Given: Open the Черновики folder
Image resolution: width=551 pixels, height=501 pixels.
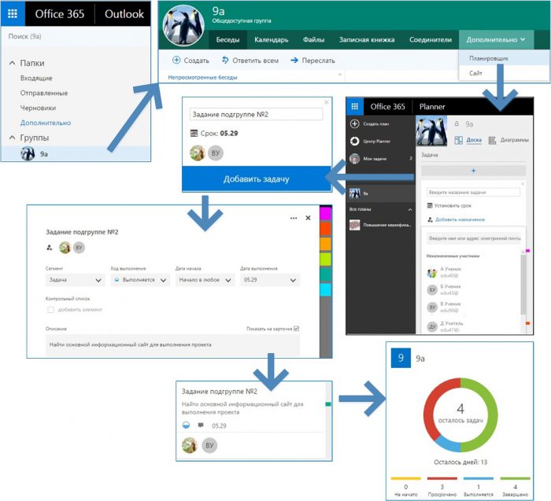Looking at the screenshot, I should [x=38, y=108].
